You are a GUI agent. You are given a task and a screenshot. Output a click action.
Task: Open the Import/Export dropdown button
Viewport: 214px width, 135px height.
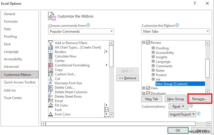[x=182, y=114]
